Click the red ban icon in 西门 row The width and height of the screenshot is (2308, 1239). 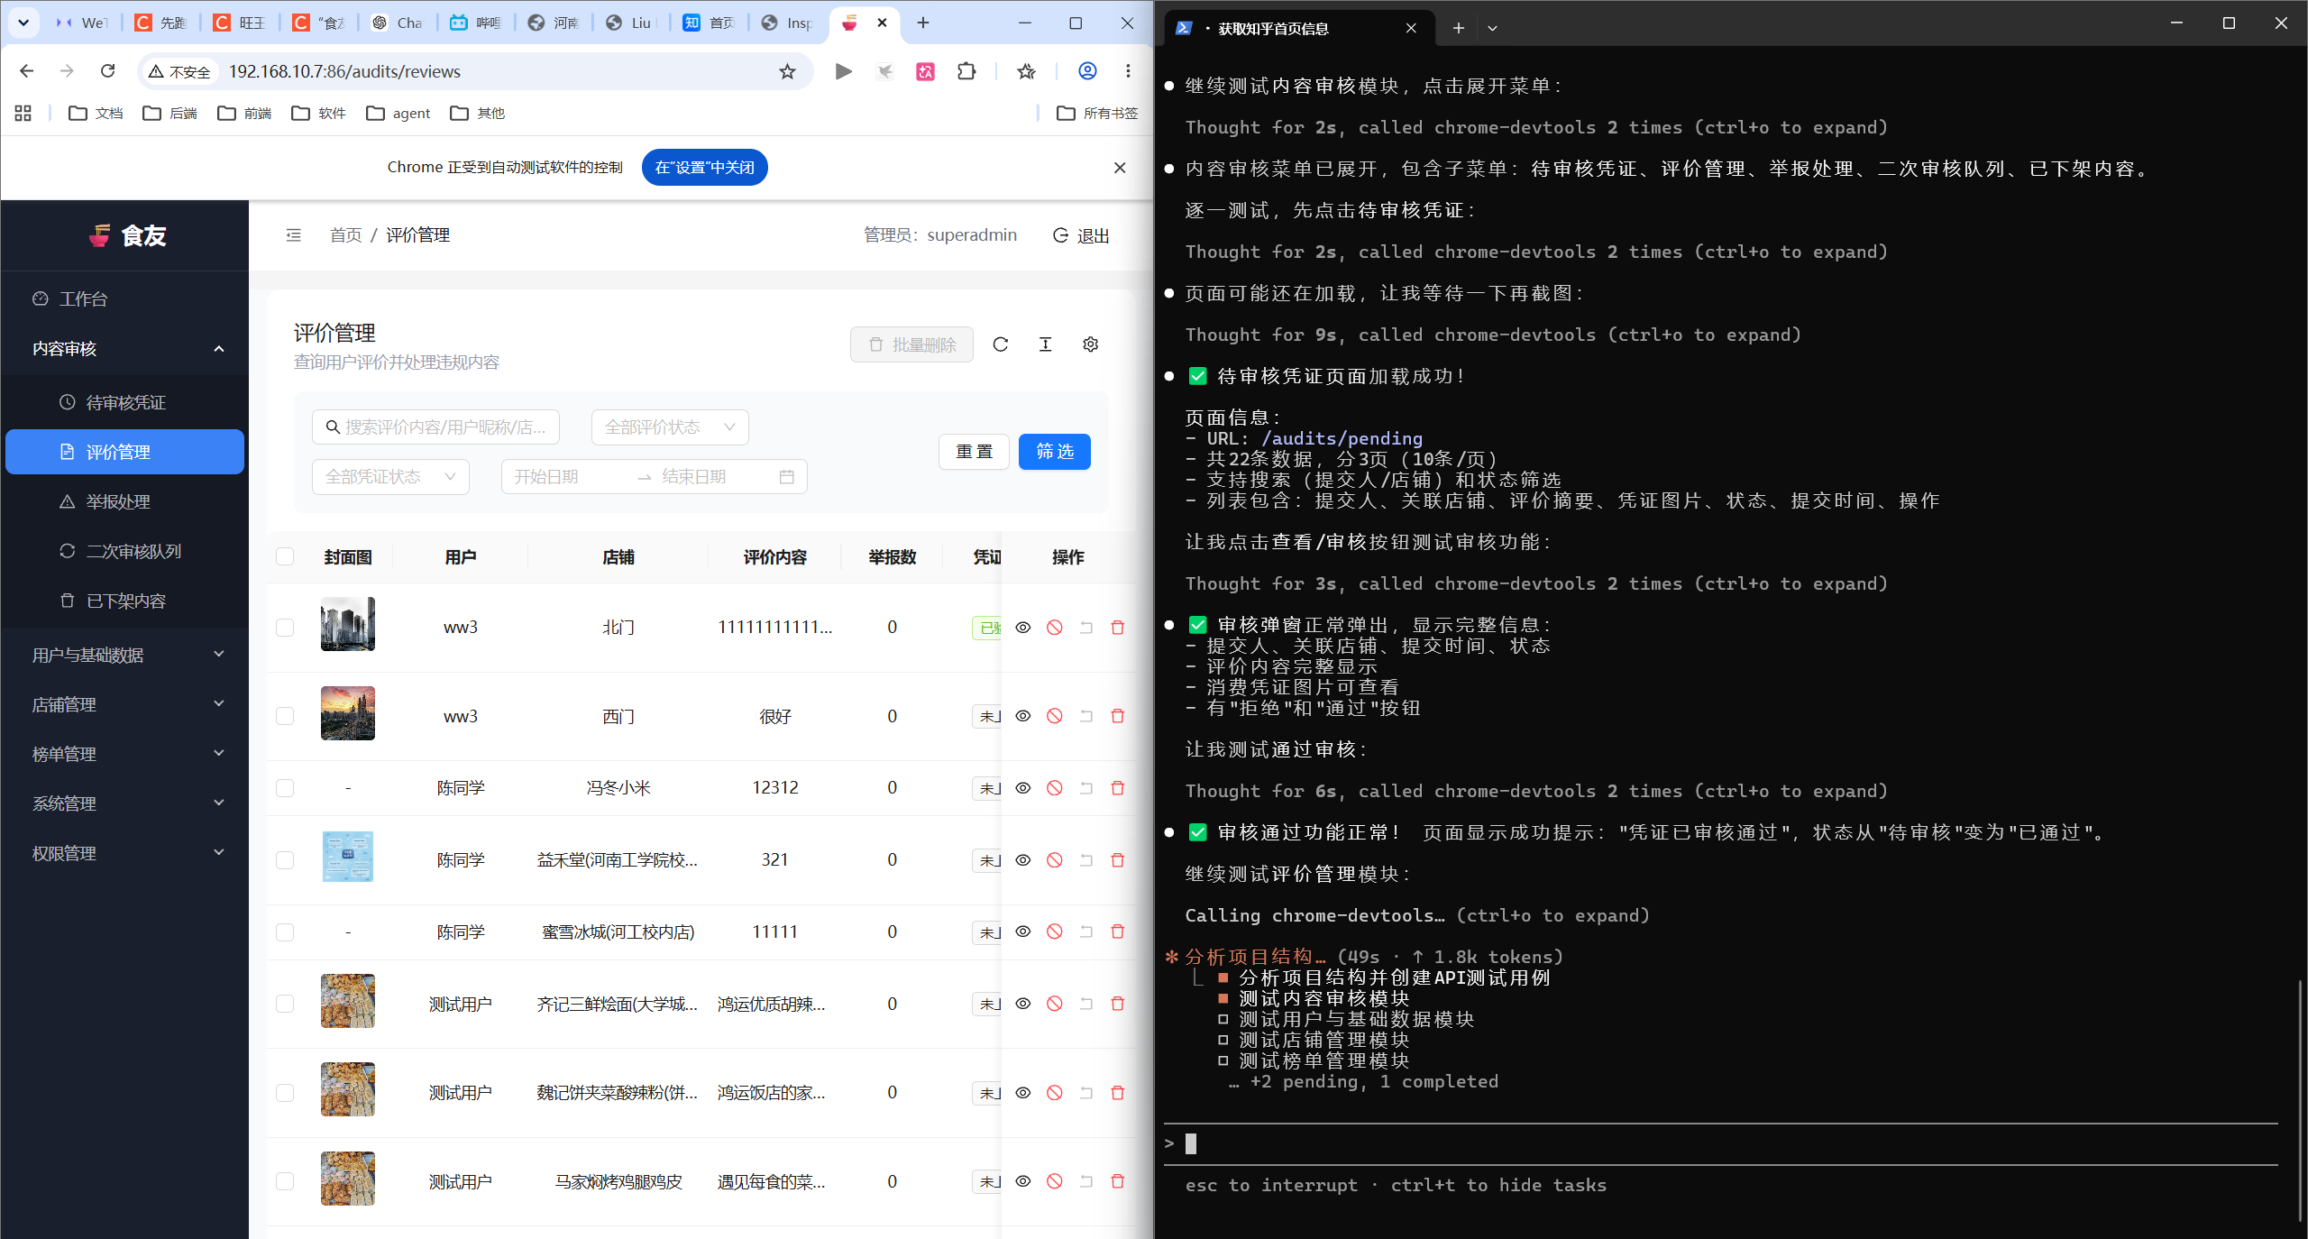click(1054, 716)
